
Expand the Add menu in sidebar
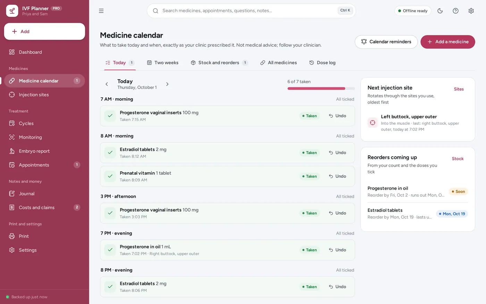coord(44,31)
